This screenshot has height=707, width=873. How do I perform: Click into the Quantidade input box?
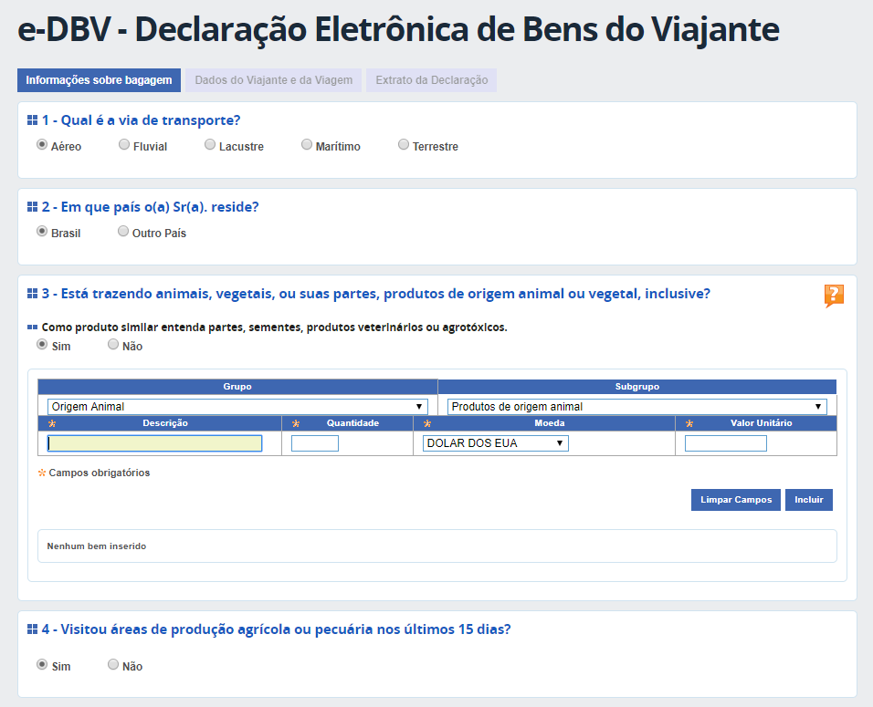pos(315,443)
